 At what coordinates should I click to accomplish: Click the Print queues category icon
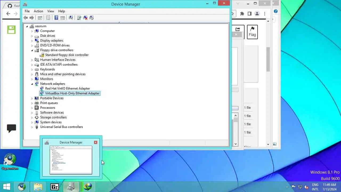tap(37, 103)
